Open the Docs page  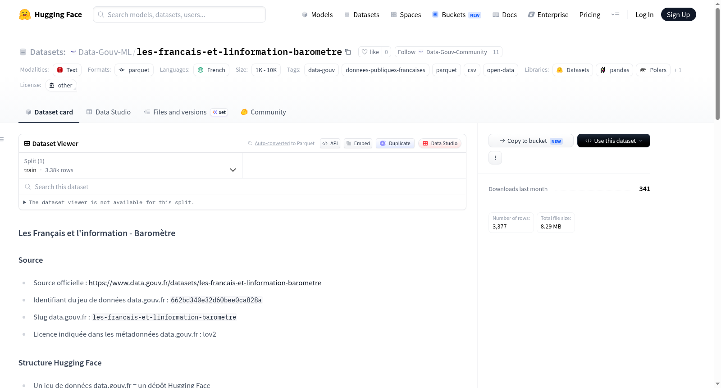(505, 14)
